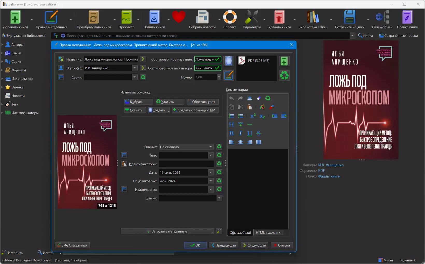Image resolution: width=425 pixels, height=264 pixels.
Task: Expand the Авторы tree node in sidebar
Action: [2, 45]
